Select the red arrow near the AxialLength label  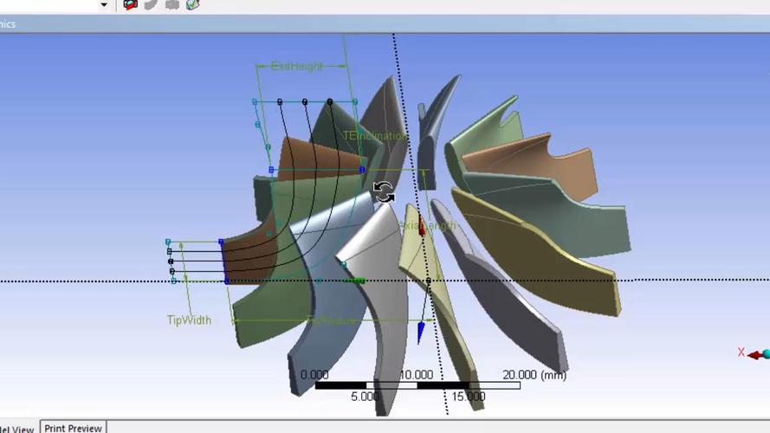[x=421, y=224]
